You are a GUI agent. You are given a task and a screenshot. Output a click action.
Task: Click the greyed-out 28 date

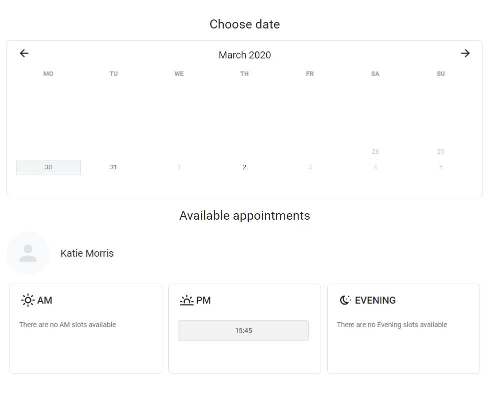(375, 152)
